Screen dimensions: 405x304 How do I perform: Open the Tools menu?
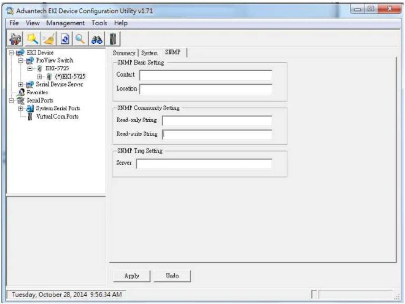click(x=99, y=23)
